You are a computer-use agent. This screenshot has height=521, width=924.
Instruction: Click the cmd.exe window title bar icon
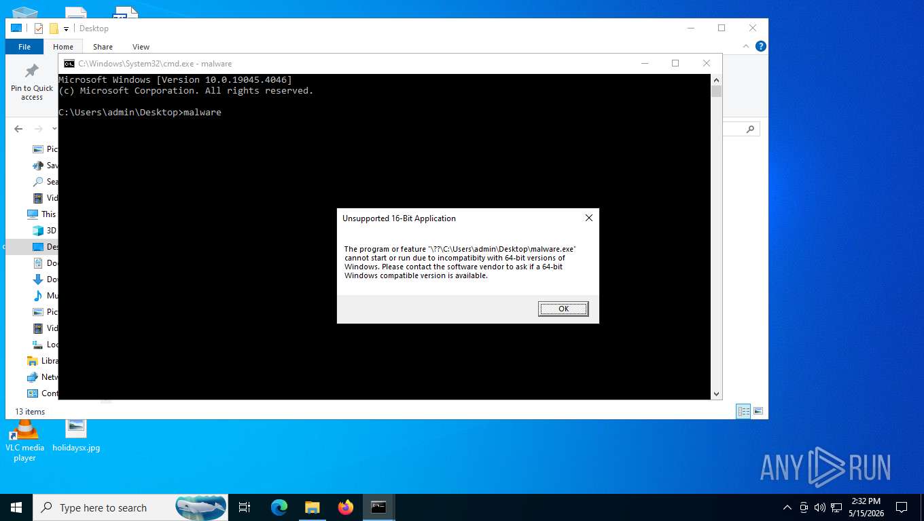pos(69,64)
